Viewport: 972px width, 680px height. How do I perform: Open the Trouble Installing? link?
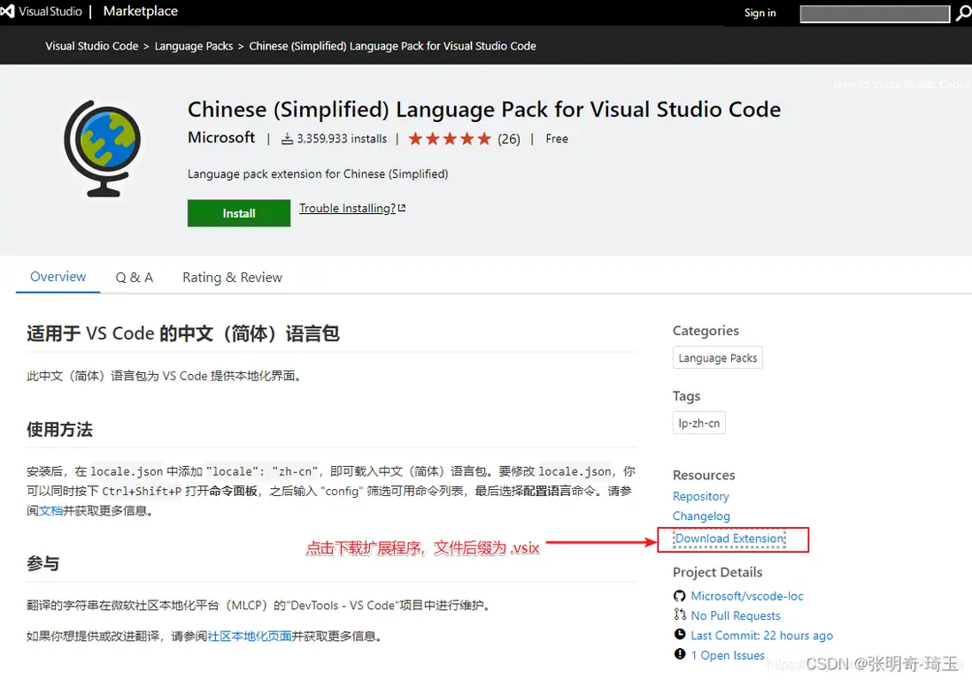click(x=347, y=208)
